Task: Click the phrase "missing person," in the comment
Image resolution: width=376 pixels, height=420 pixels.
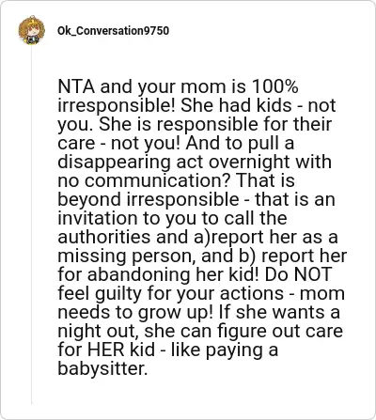Action: point(127,257)
